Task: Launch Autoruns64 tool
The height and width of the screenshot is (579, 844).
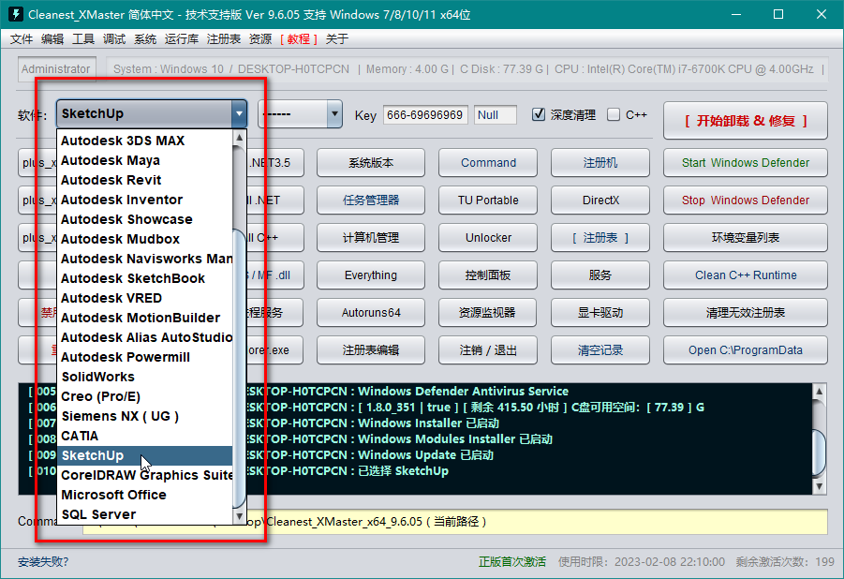Action: pos(371,312)
